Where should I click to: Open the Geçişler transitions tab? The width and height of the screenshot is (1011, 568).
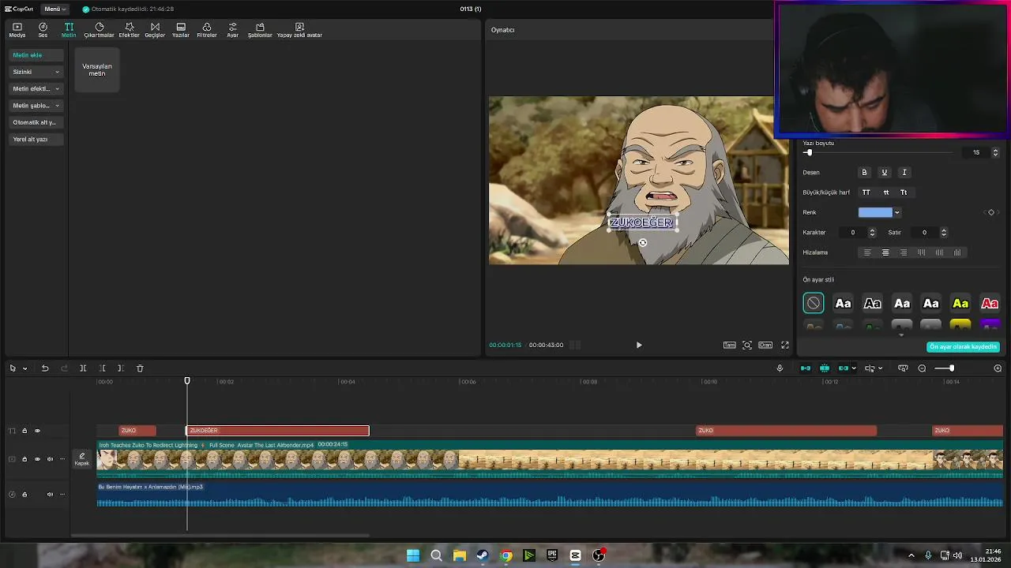(x=155, y=30)
